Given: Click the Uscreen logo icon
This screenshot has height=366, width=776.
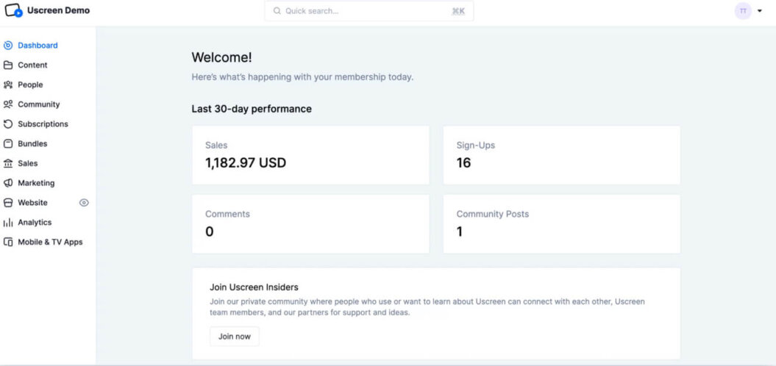Looking at the screenshot, I should tap(13, 10).
